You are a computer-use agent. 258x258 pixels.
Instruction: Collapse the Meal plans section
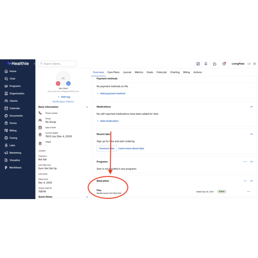point(252,181)
